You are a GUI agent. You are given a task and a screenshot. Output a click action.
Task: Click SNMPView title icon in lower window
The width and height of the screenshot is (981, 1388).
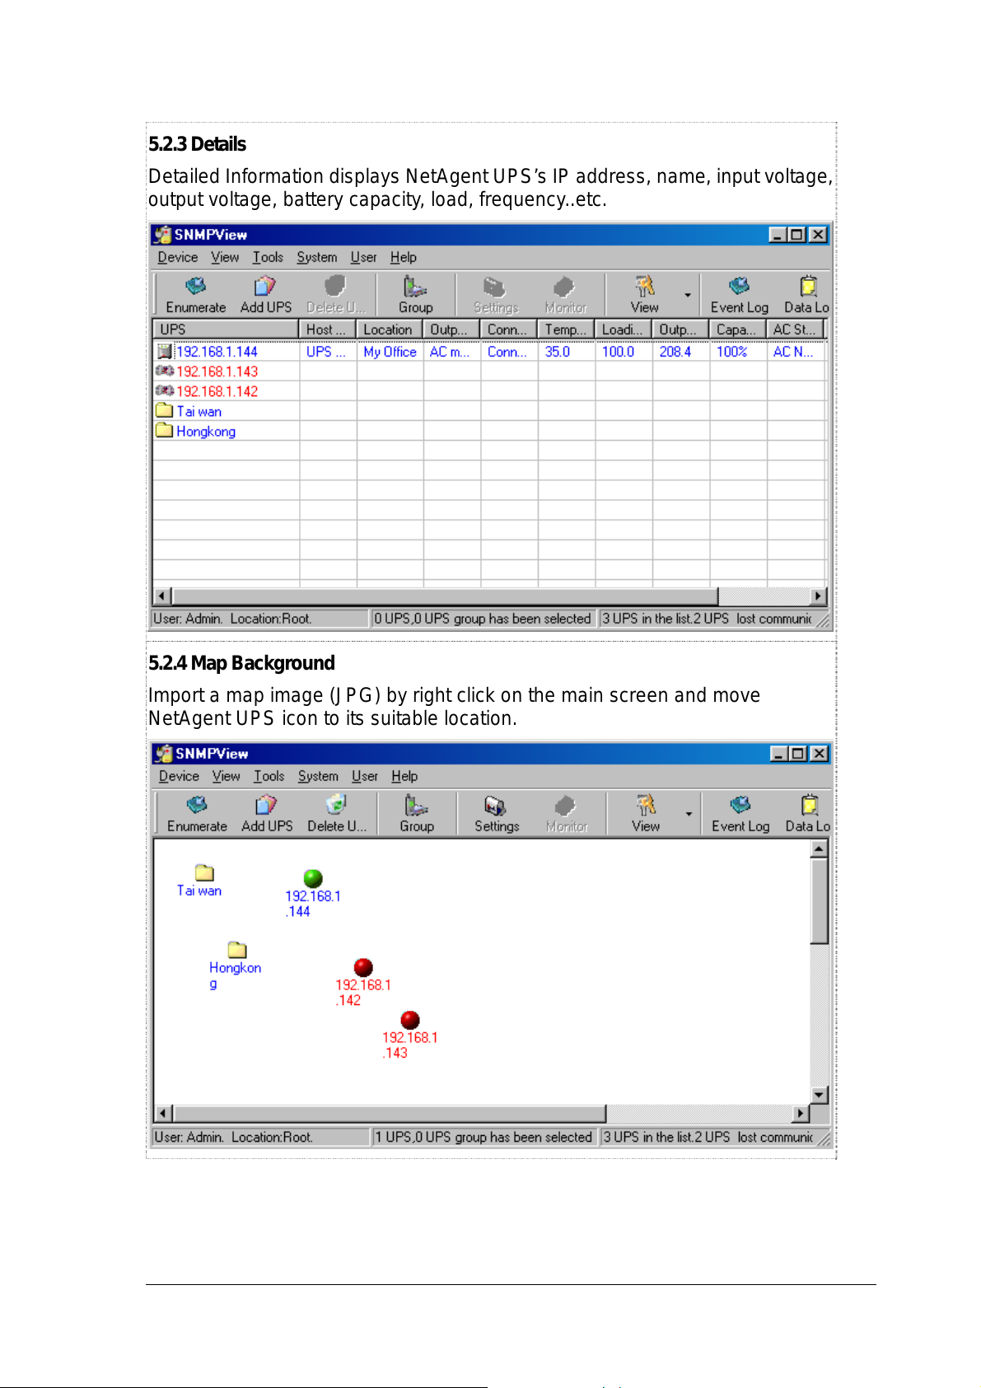pos(165,754)
